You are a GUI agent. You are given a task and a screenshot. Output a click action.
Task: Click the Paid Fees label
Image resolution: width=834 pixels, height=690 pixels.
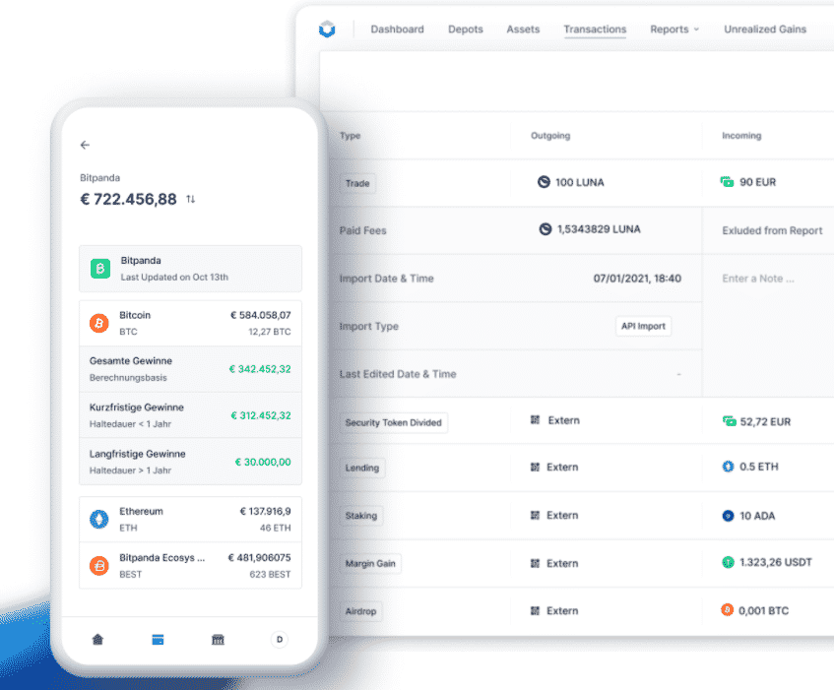point(362,230)
